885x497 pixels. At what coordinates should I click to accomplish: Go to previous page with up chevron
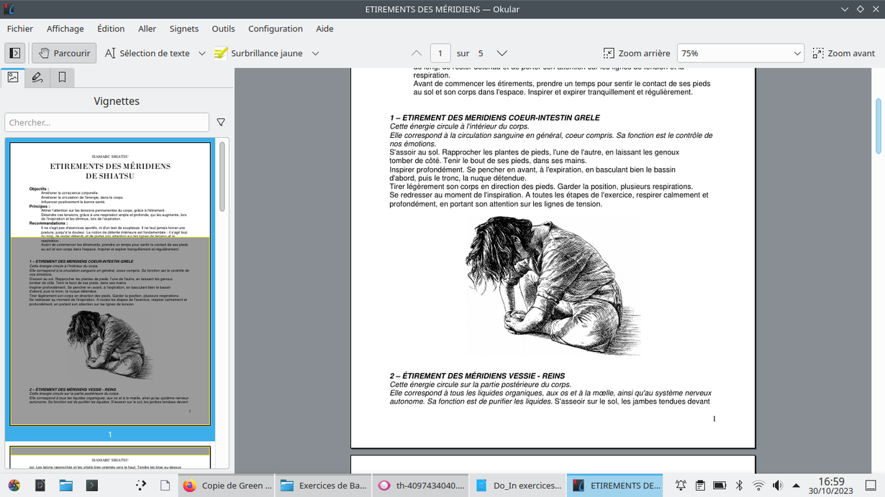coord(417,53)
